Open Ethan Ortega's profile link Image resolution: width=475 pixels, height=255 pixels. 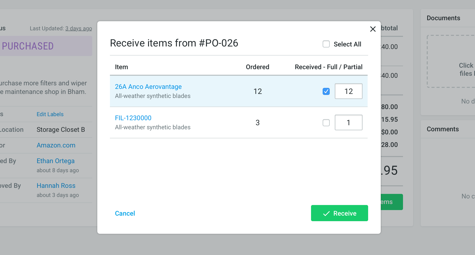coord(56,161)
